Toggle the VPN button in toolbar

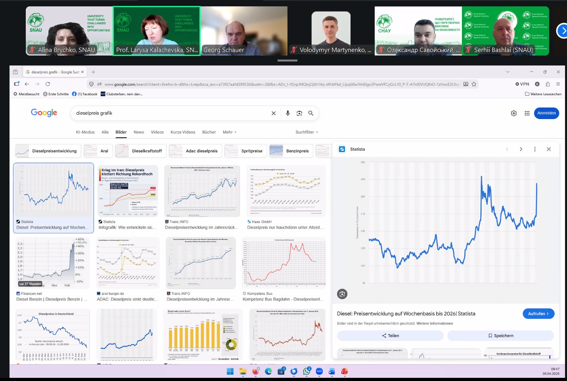pos(522,84)
